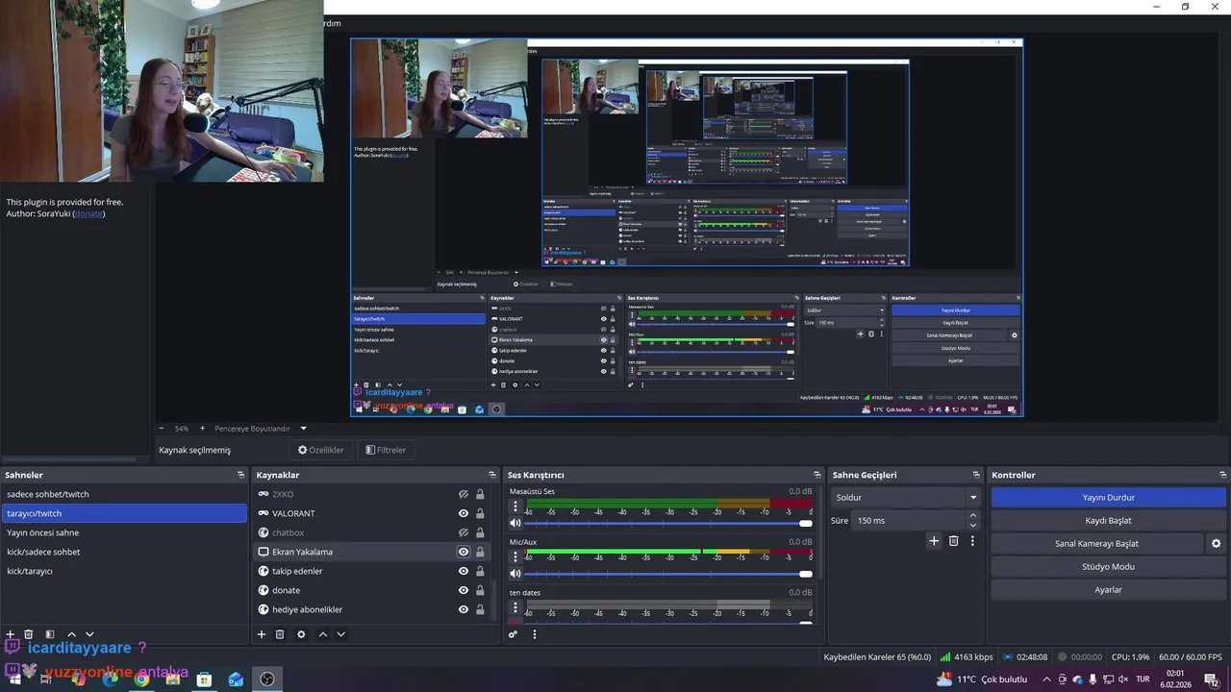Hide the donate source
Screen dimensions: 1231x692
point(464,590)
